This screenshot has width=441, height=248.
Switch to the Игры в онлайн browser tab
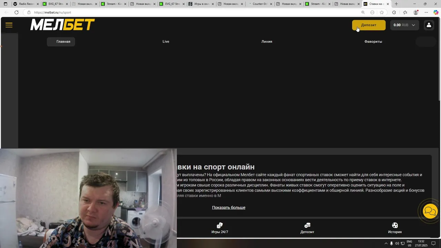(x=201, y=4)
